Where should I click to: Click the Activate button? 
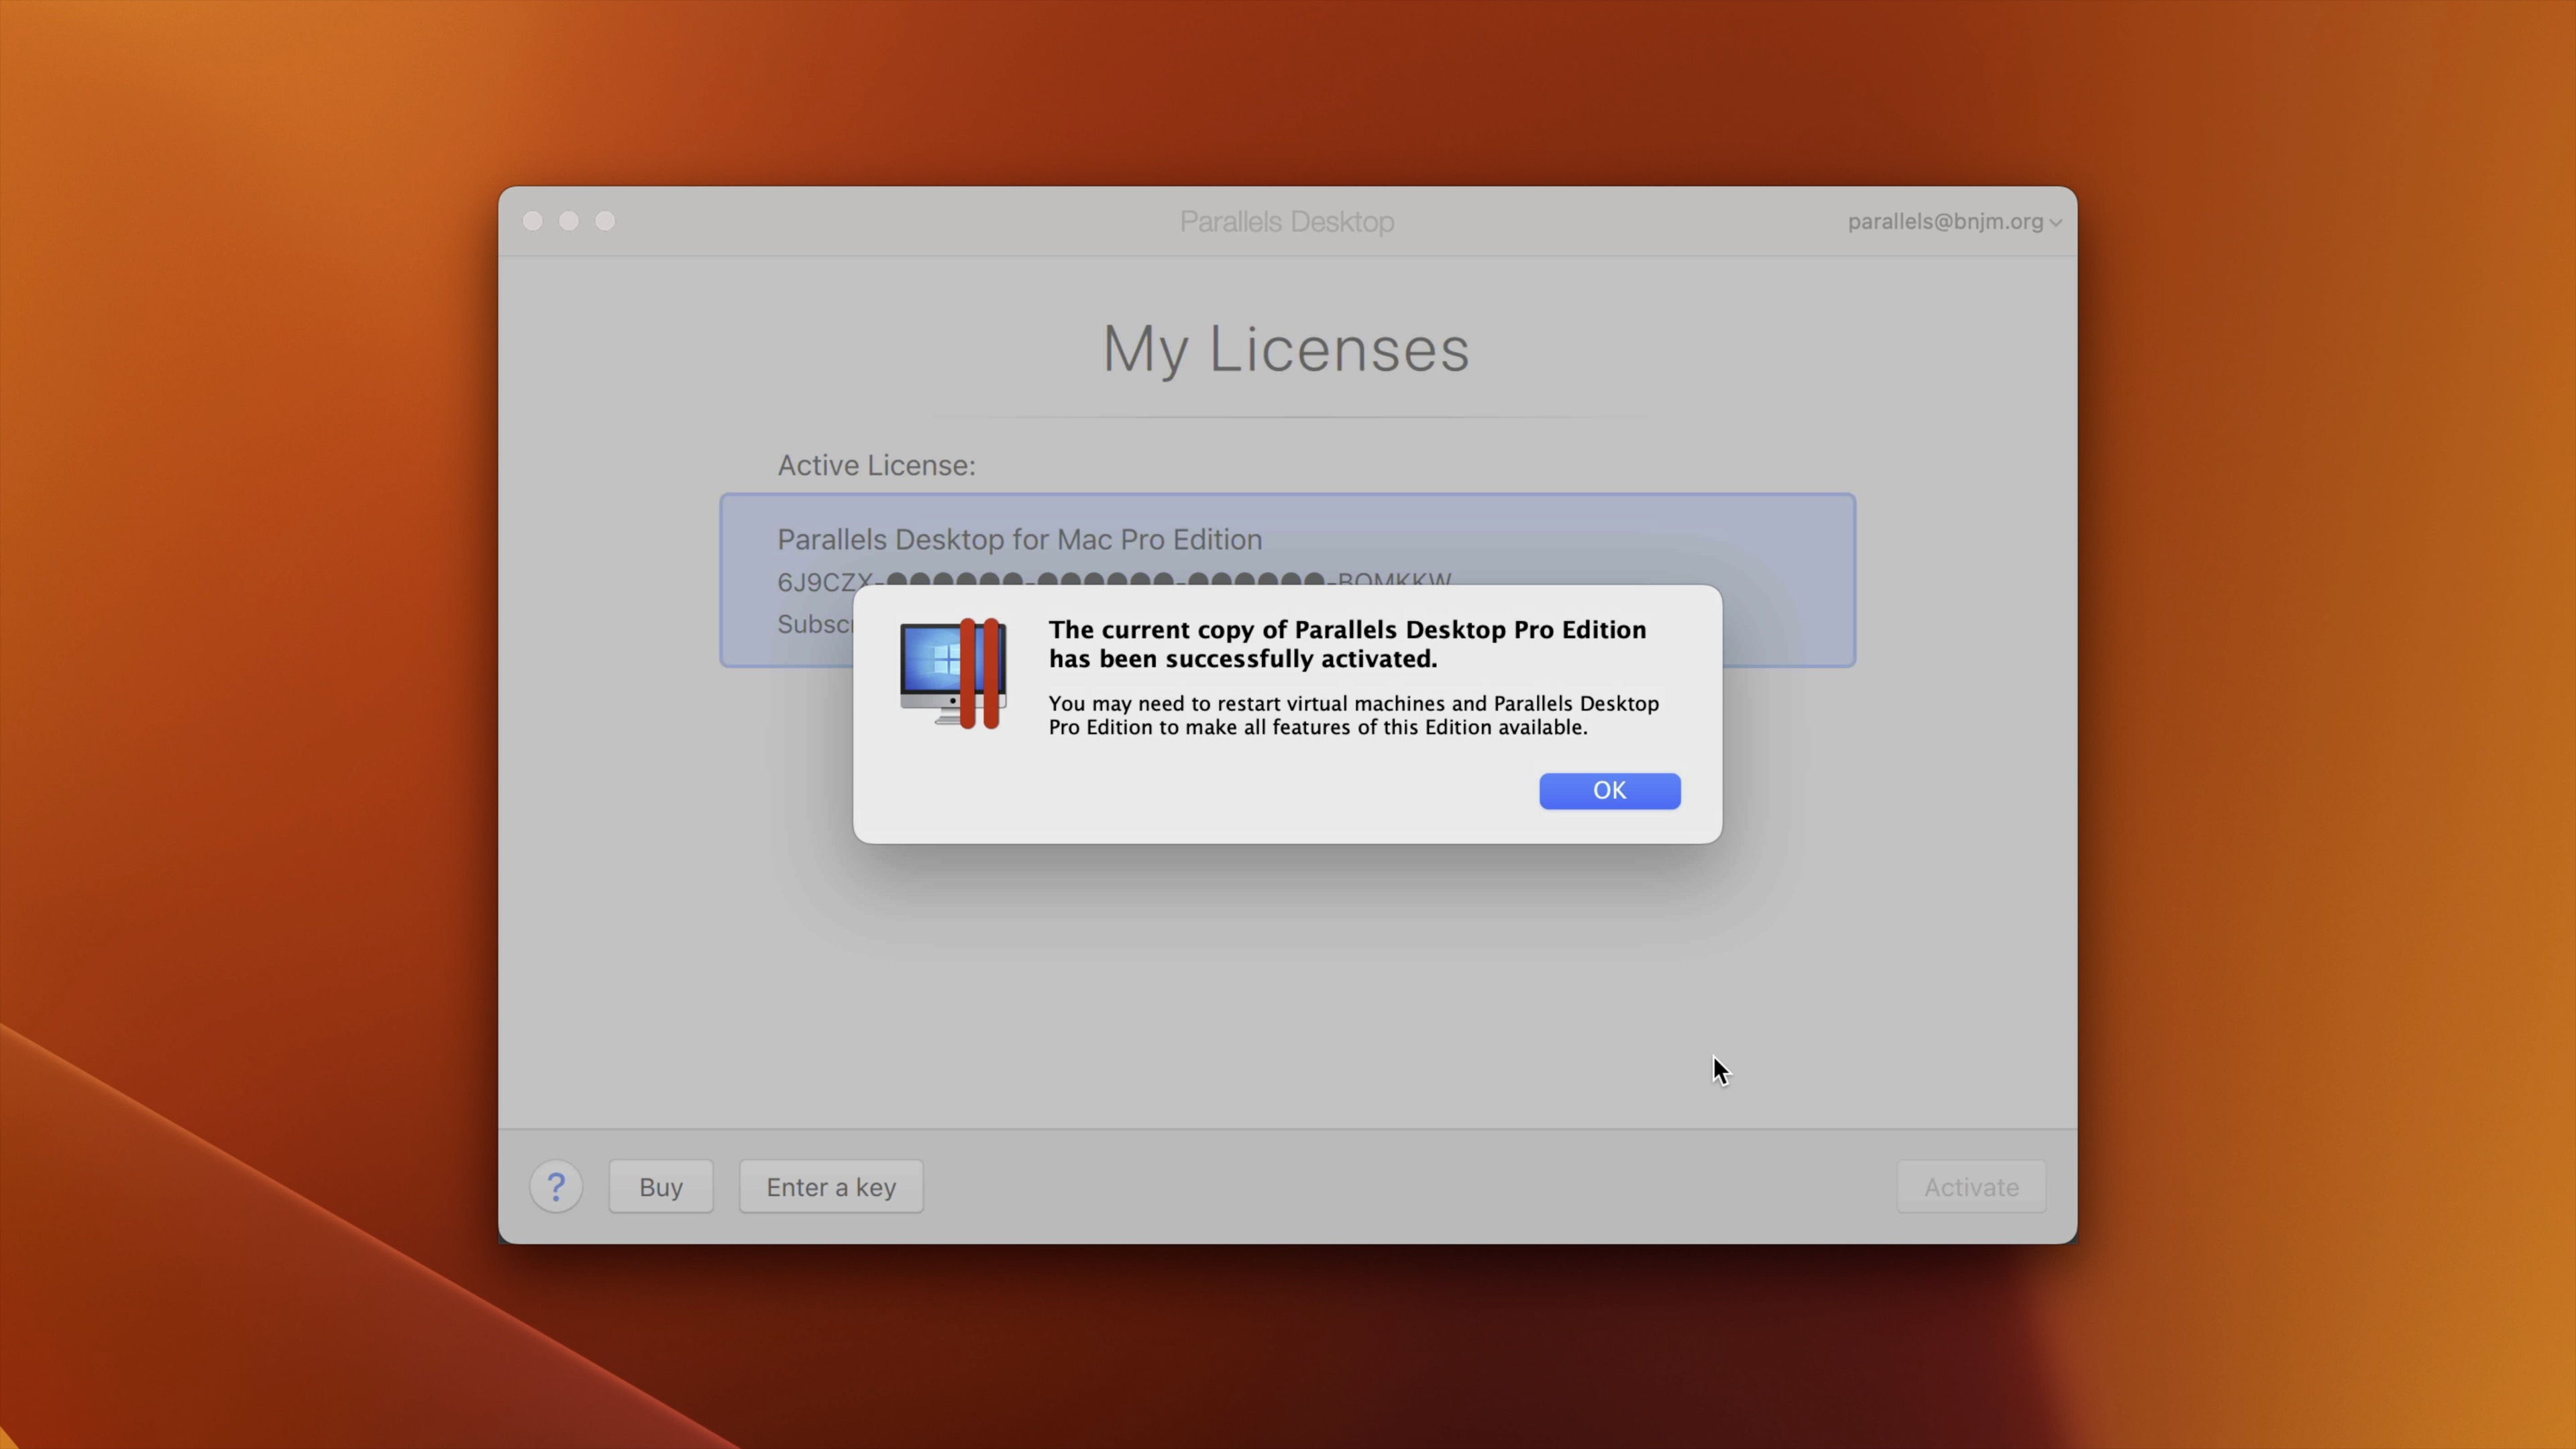(1970, 1186)
